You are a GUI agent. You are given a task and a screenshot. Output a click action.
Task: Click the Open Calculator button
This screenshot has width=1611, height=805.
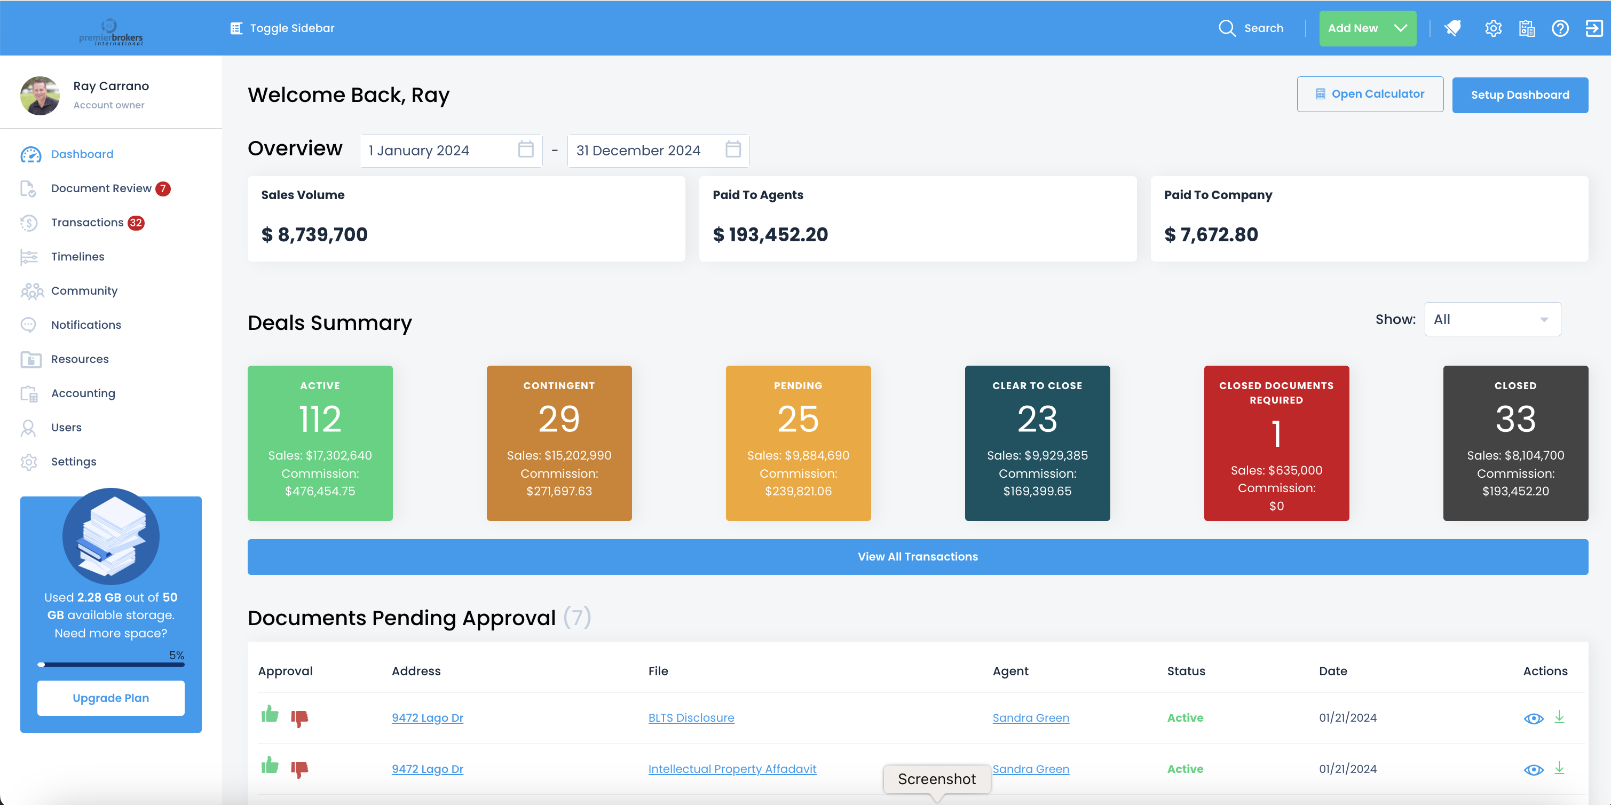coord(1370,94)
